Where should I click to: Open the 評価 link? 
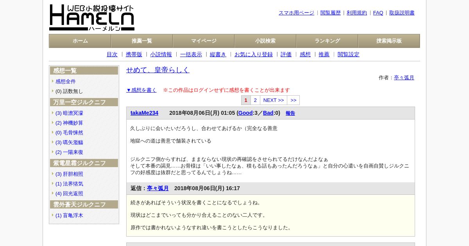[x=286, y=55]
